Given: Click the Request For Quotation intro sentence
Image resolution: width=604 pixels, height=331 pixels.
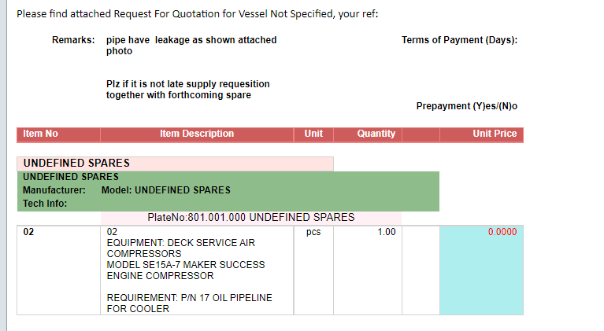Looking at the screenshot, I should (202, 13).
